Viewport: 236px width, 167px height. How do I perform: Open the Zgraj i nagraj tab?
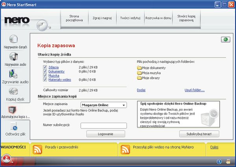point(102,18)
